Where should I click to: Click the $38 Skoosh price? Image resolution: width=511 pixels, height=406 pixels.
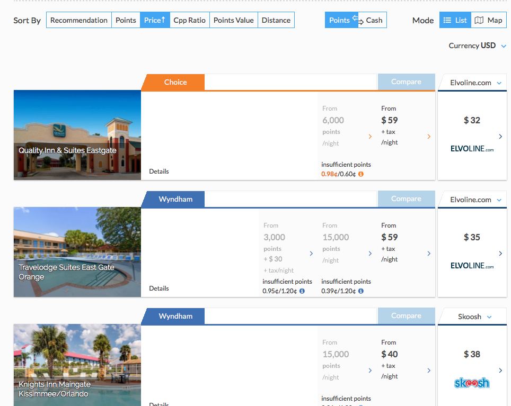click(x=472, y=354)
